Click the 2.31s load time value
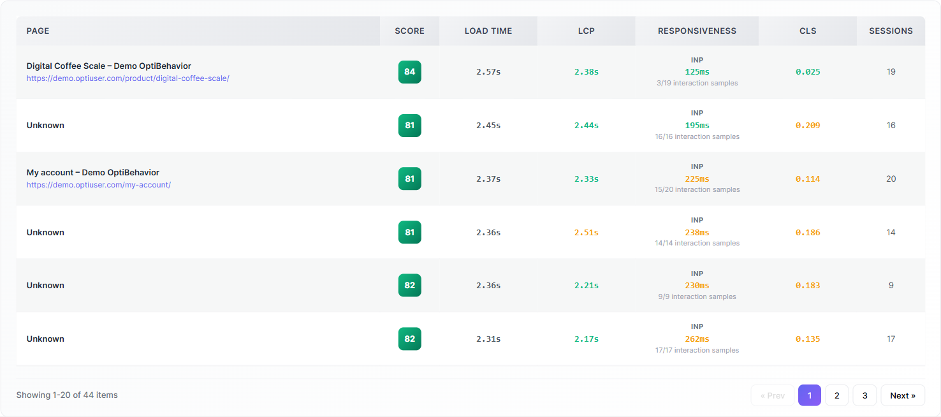 [x=488, y=339]
